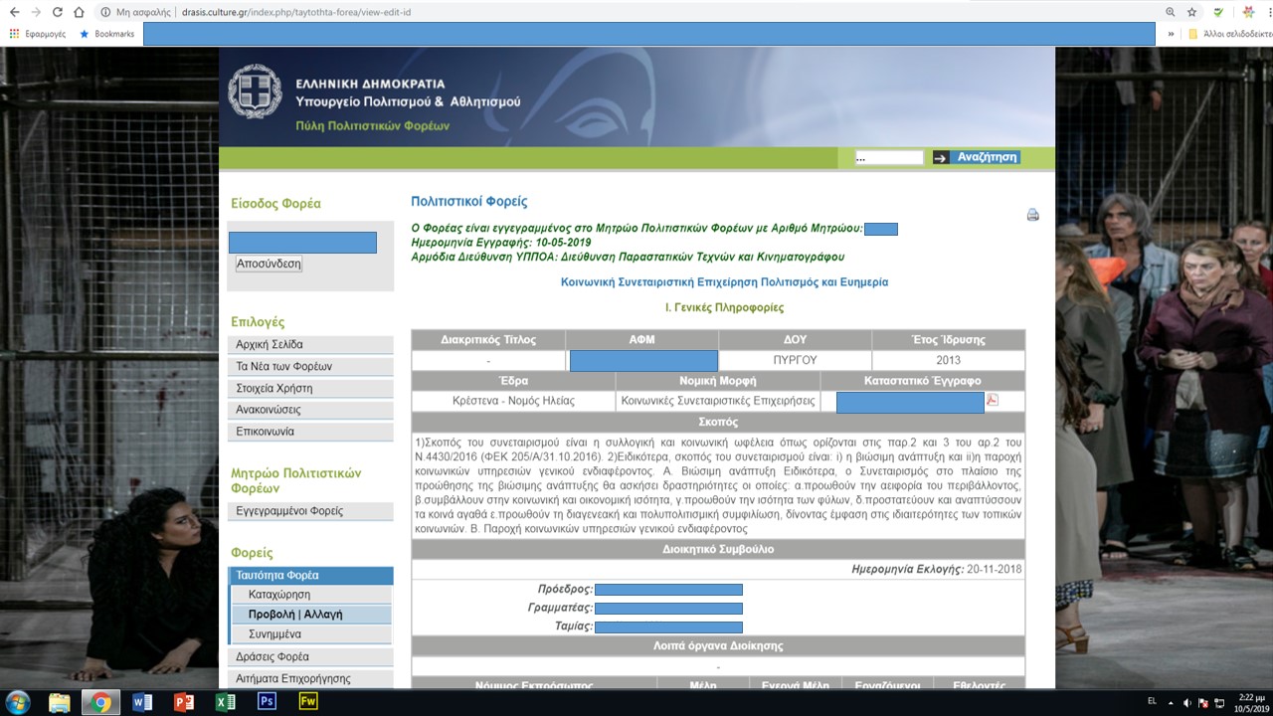Screen dimensions: 1273x716
Task: Expand hidden bookmarks with the double chevron
Action: [1170, 34]
